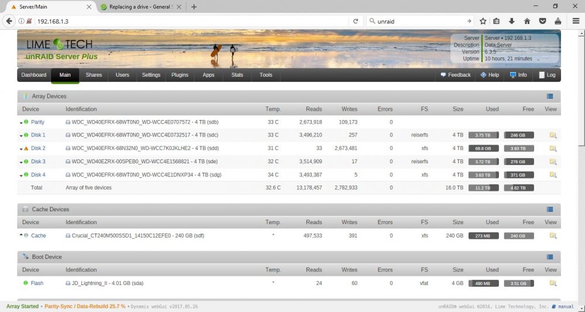Click the Array Devices section toggle view icon
This screenshot has height=312, width=585.
coord(549,96)
